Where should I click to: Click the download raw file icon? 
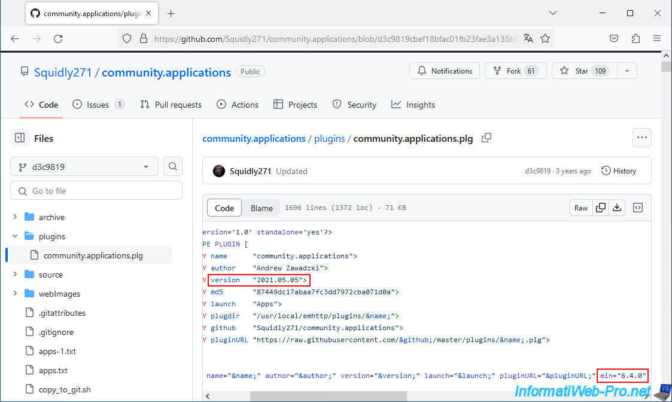point(617,208)
